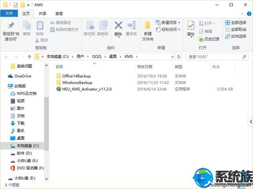
Task: Select the WindowsBackup folder
Action: 74,83
